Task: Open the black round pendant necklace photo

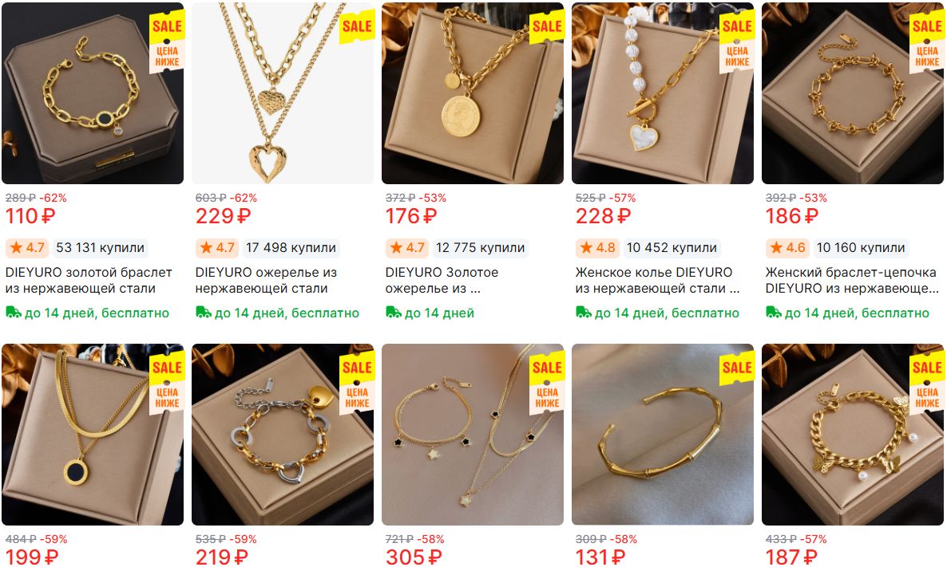Action: point(93,435)
